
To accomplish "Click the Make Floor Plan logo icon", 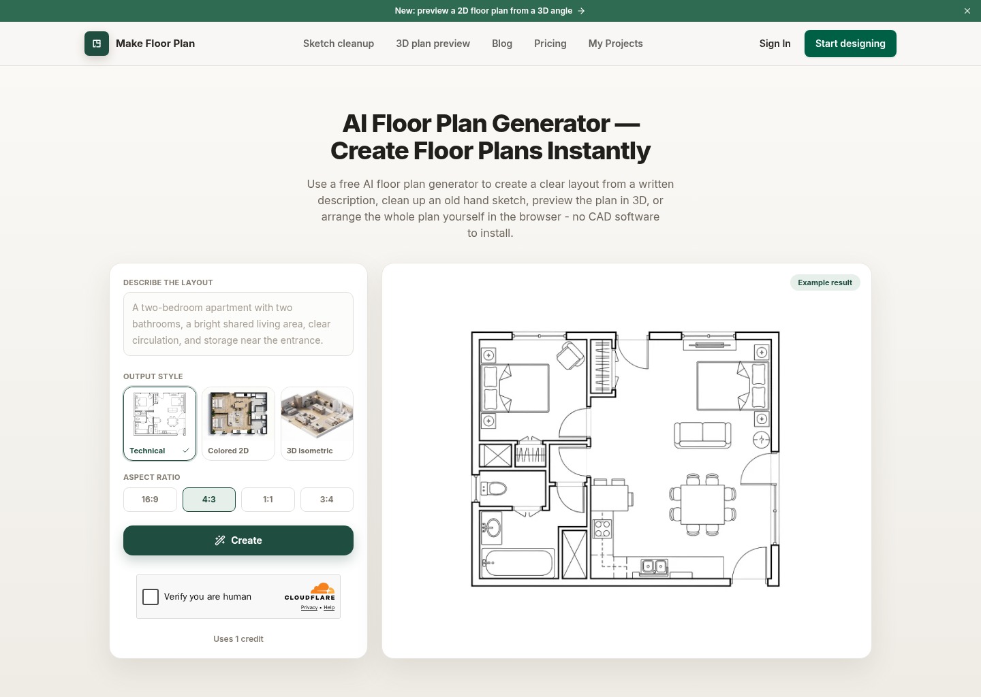I will (x=97, y=44).
